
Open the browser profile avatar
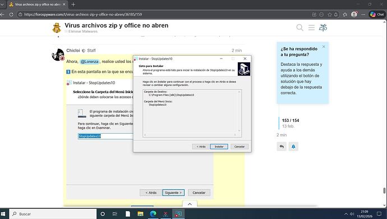(x=354, y=15)
